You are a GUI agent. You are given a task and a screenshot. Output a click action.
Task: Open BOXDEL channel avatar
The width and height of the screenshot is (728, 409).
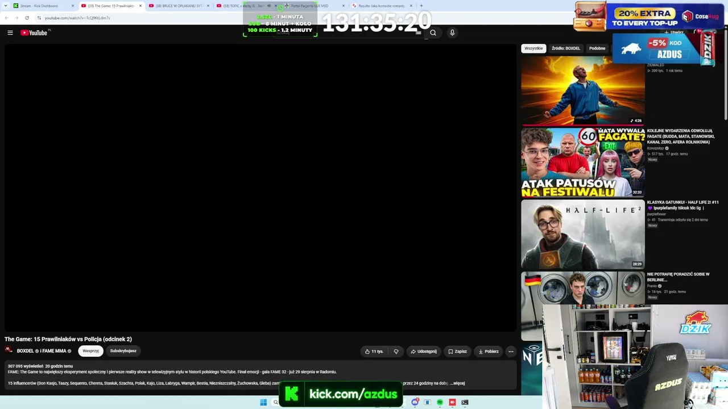pos(9,350)
